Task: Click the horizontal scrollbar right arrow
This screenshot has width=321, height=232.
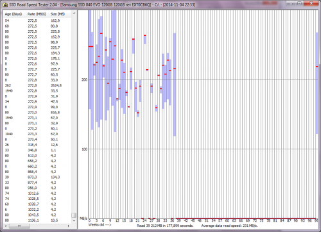Action: pos(69,226)
